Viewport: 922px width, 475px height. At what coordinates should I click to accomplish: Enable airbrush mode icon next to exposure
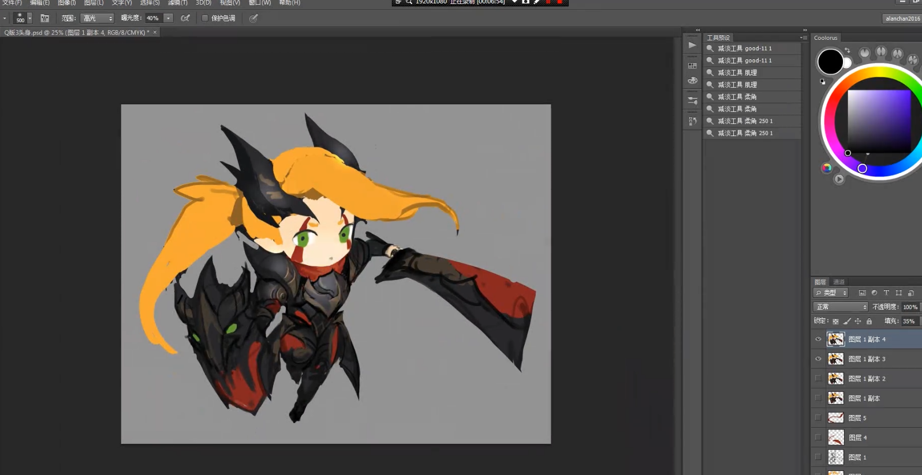click(x=185, y=18)
